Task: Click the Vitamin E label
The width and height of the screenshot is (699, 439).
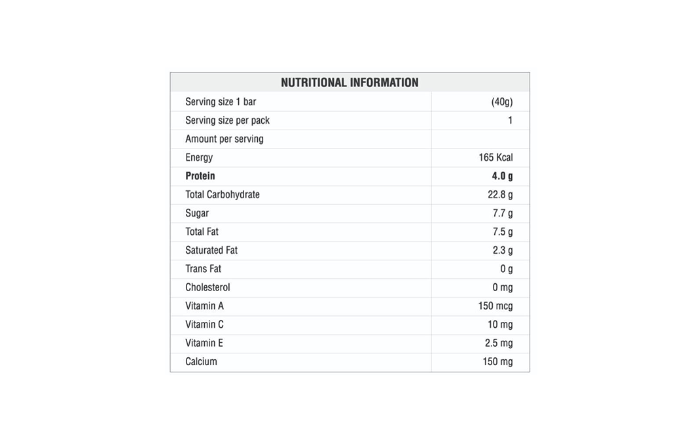Action: click(x=204, y=343)
